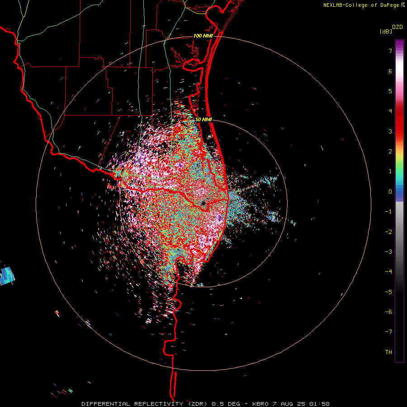Click the DZD legend title
The height and width of the screenshot is (407, 407).
tap(398, 27)
